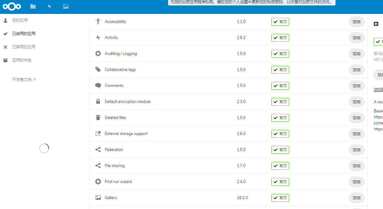Select 已启用的应用 in the sidebar
Image resolution: width=383 pixels, height=209 pixels.
click(x=24, y=34)
